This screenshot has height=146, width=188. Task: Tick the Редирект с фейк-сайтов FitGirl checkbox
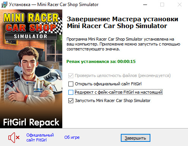click(x=71, y=92)
